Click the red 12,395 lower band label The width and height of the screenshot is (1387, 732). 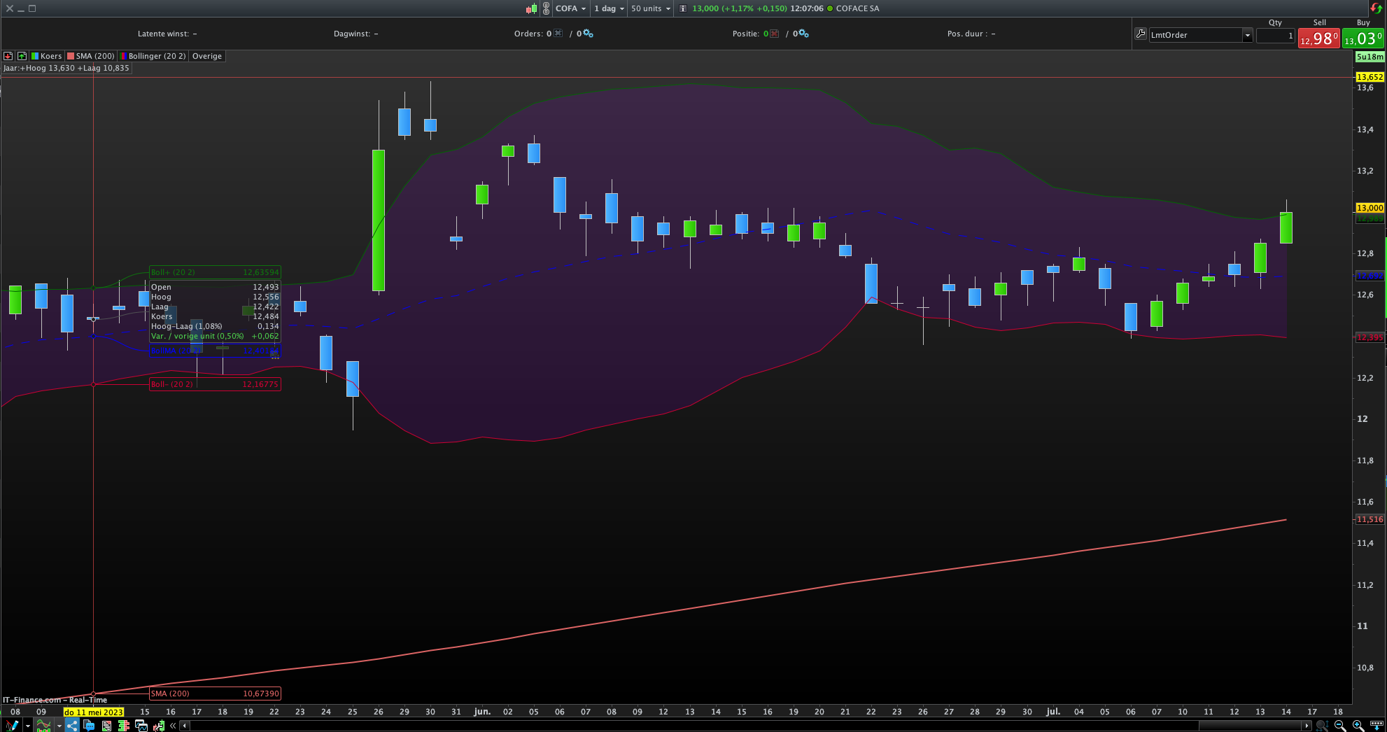click(x=1370, y=337)
